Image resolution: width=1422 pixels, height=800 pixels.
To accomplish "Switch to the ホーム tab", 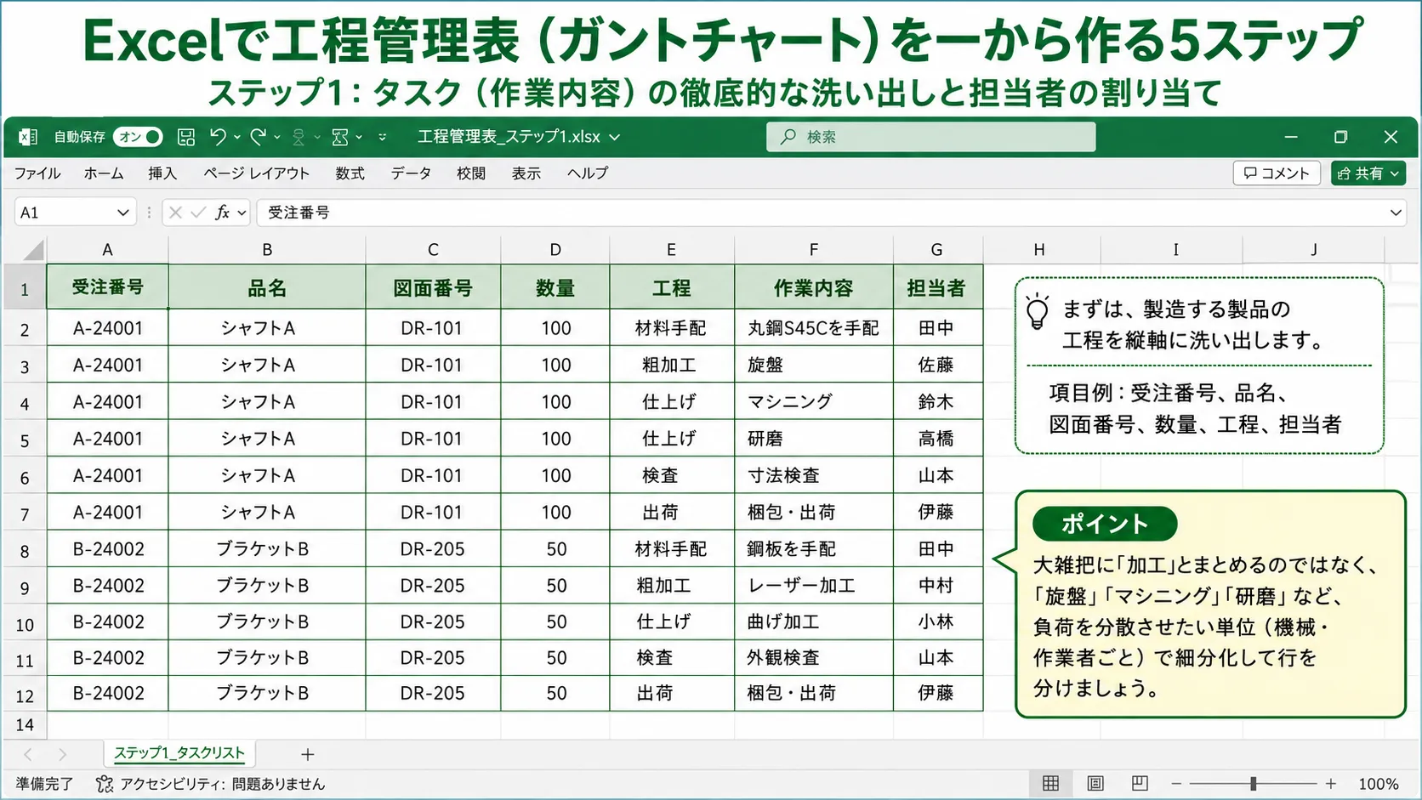I will (104, 173).
